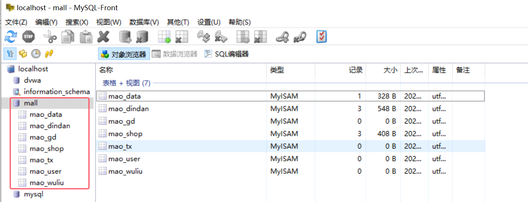Click the 表格 + 视图 (7) group header

tap(126, 83)
